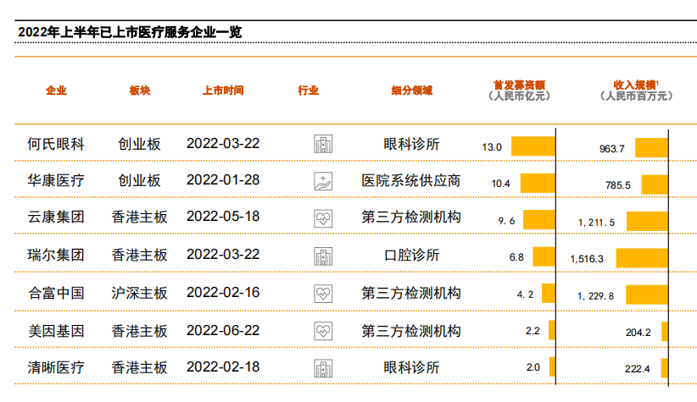Click 香港主板 in 清晰医疗 row
Screen dimensions: 697x402
point(139,367)
